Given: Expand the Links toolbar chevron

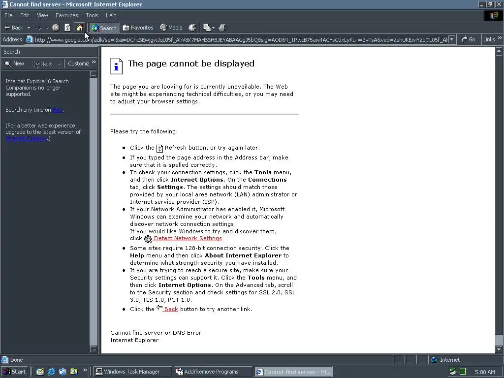Looking at the screenshot, I should [500, 38].
